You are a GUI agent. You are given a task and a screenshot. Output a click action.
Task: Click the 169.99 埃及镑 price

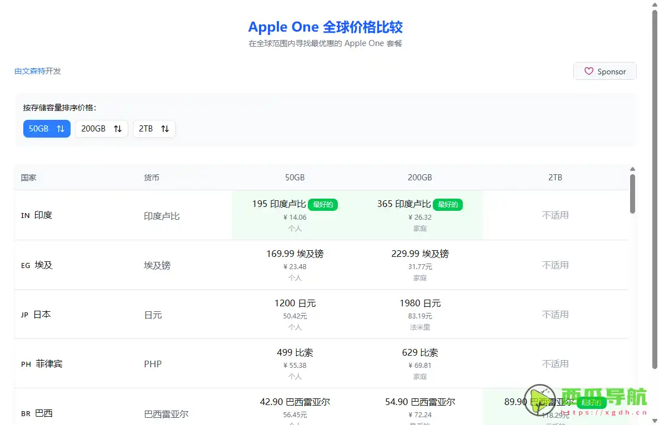point(294,254)
